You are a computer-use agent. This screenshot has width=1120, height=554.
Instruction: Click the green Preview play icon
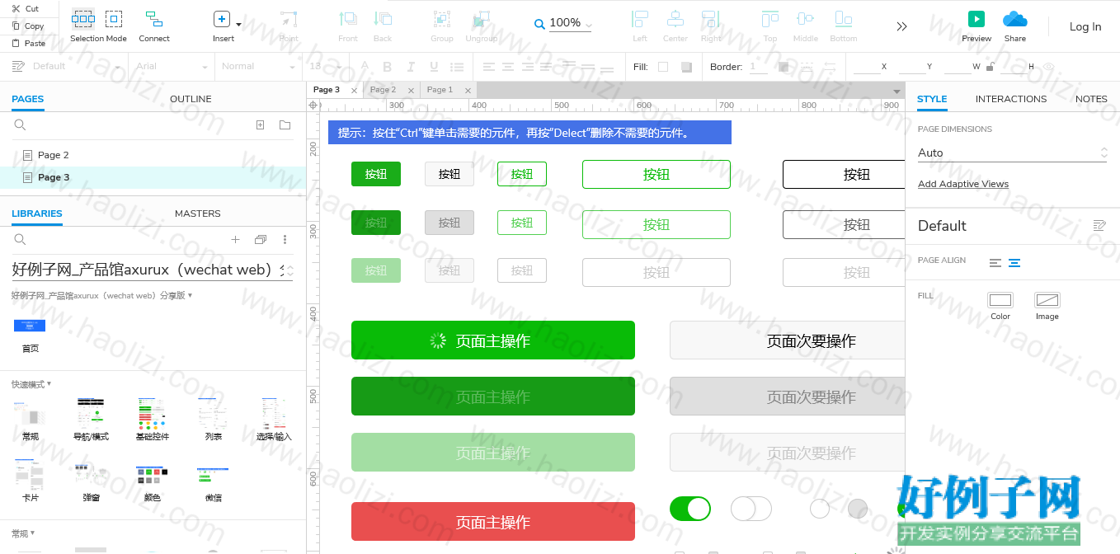[x=976, y=19]
